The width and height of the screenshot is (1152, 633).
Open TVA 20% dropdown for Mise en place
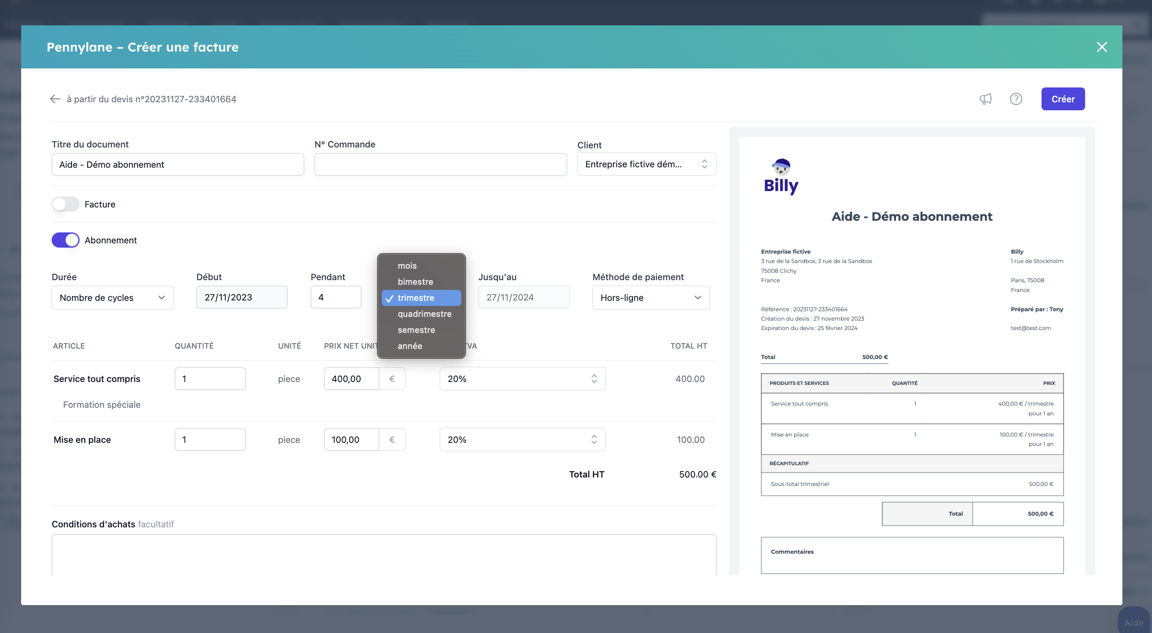522,440
